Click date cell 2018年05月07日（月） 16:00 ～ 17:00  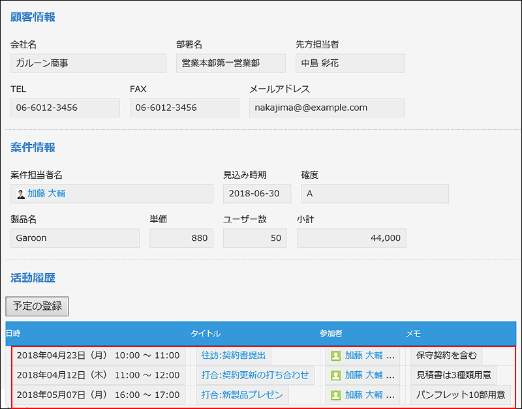99,395
